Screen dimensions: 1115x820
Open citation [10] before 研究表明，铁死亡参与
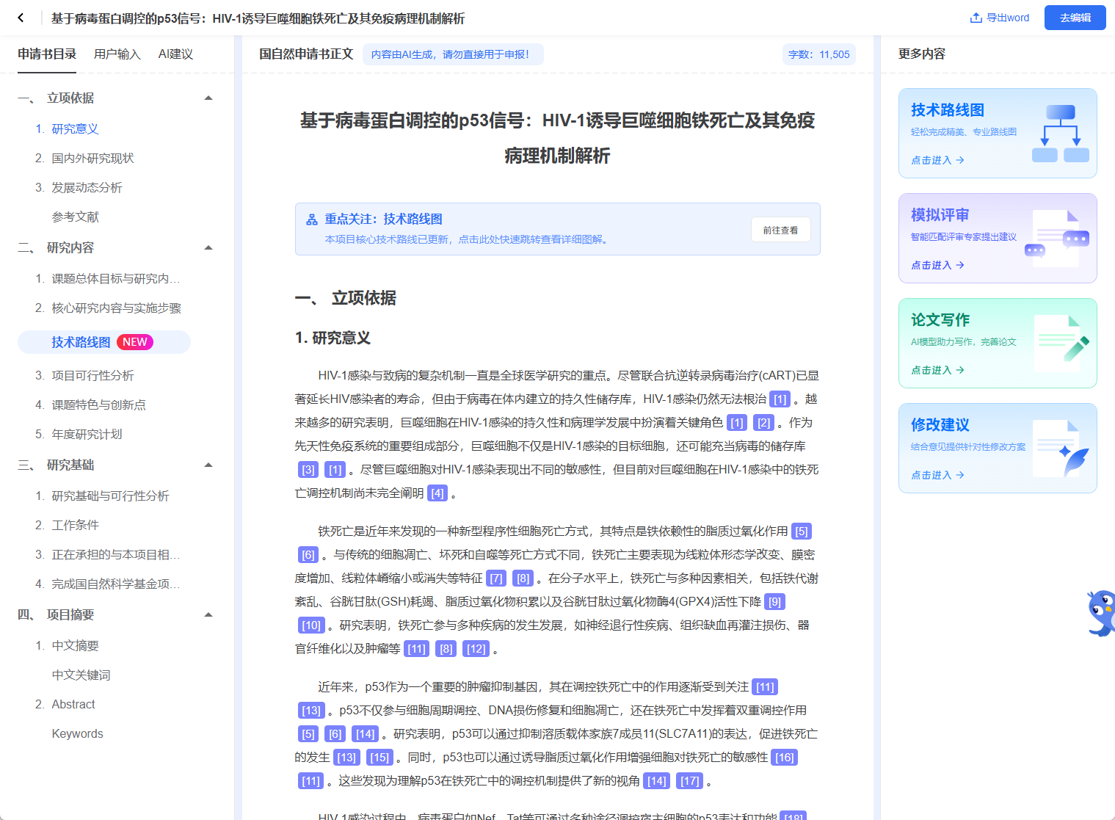tap(311, 625)
